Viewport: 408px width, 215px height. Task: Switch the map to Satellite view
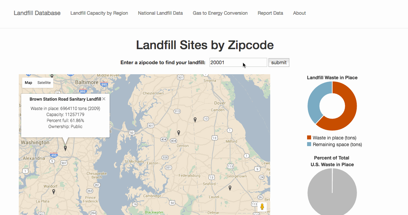coord(44,83)
